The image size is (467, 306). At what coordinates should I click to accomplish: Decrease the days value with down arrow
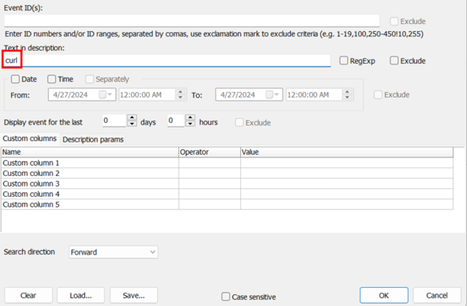(x=132, y=123)
